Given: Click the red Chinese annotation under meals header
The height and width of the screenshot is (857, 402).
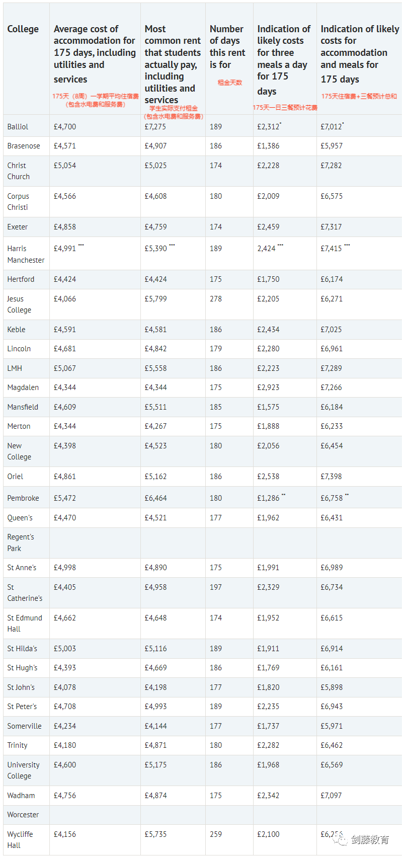Looking at the screenshot, I should [285, 108].
